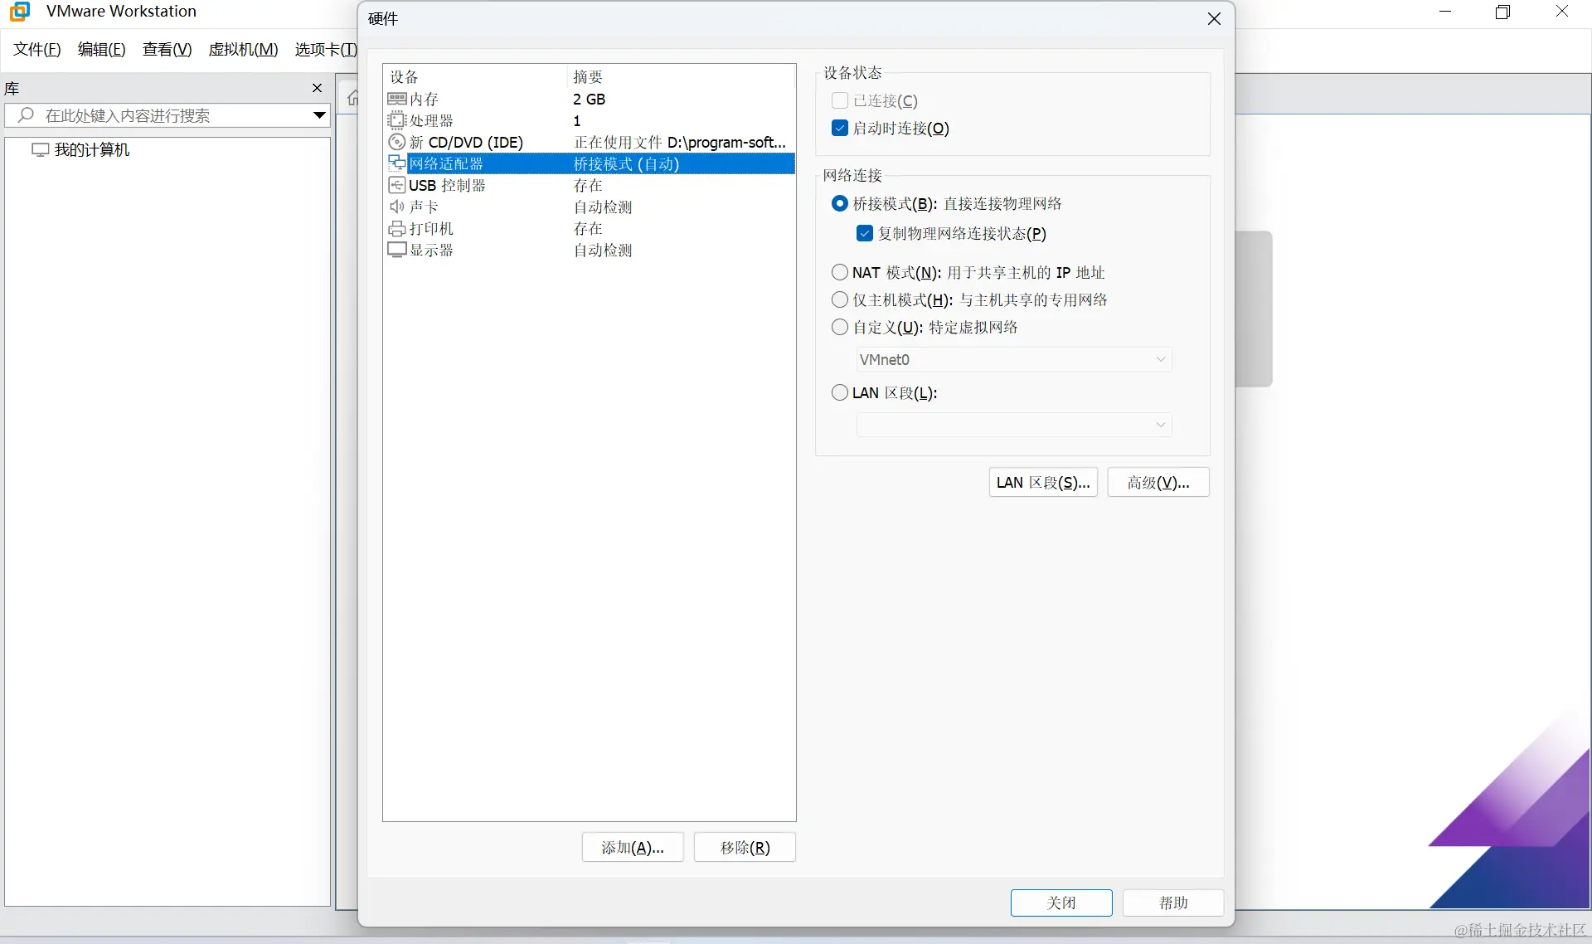Image resolution: width=1592 pixels, height=944 pixels.
Task: Click the home tab house icon
Action: click(x=352, y=98)
